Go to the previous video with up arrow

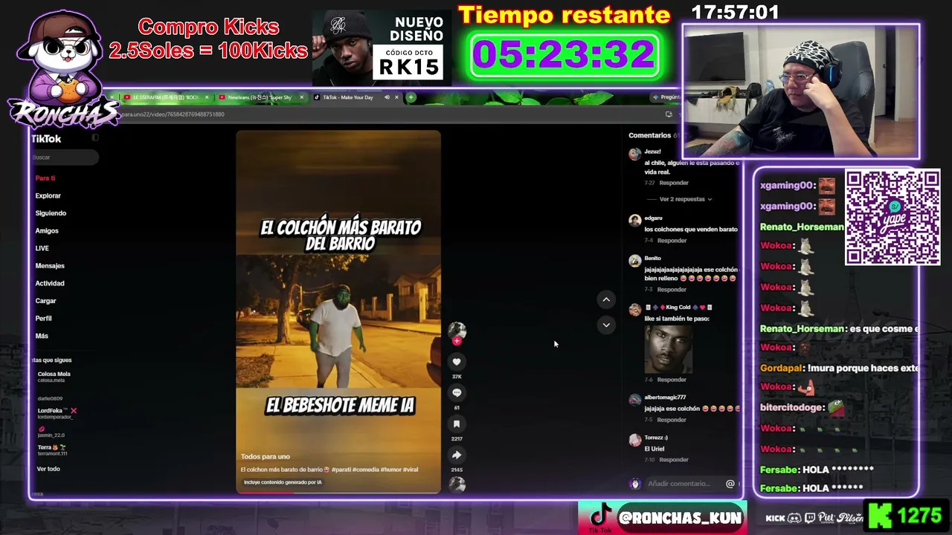pos(606,299)
